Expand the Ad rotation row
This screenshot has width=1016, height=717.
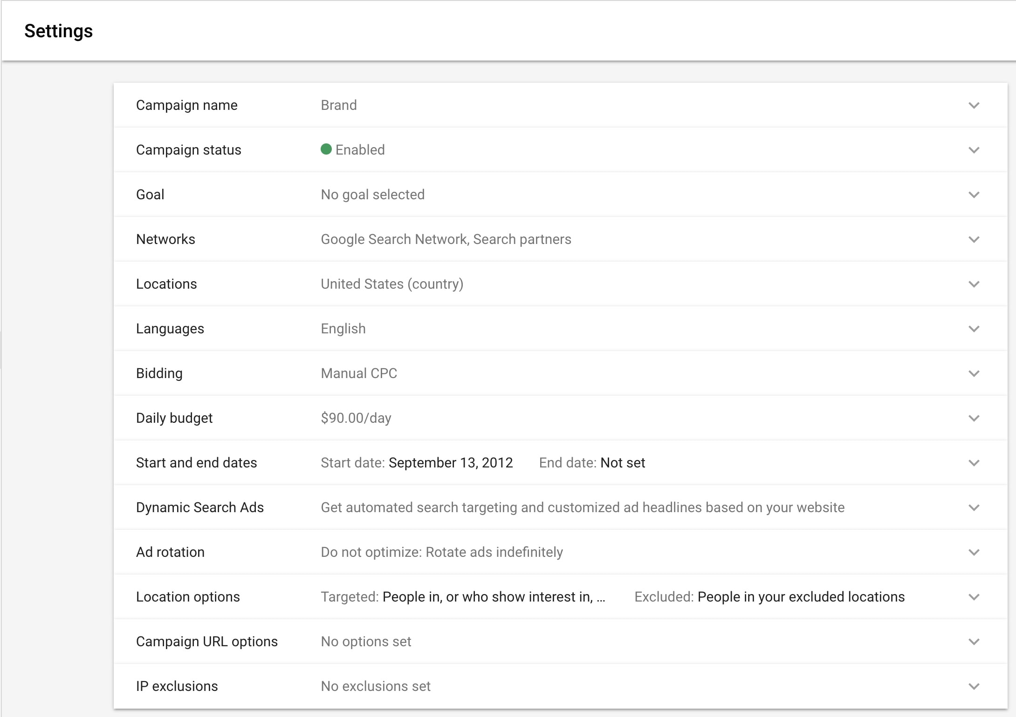[x=974, y=552]
